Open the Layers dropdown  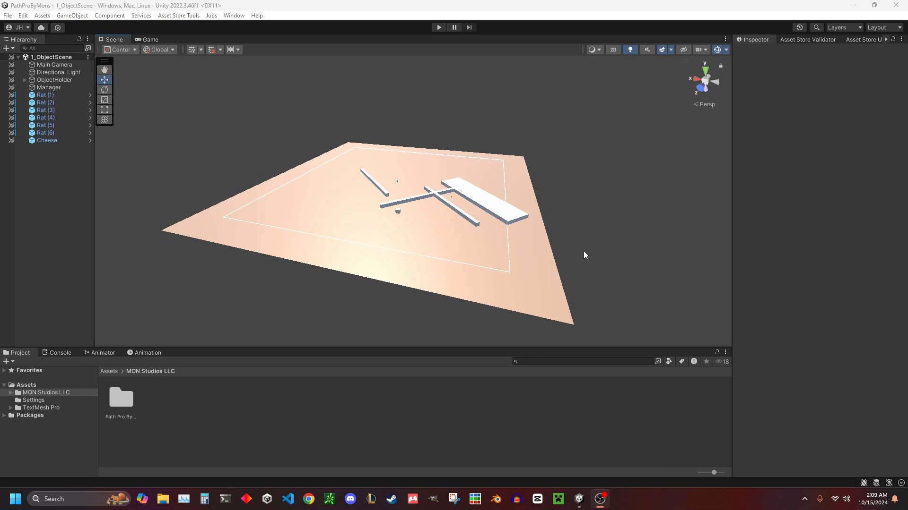coord(845,27)
